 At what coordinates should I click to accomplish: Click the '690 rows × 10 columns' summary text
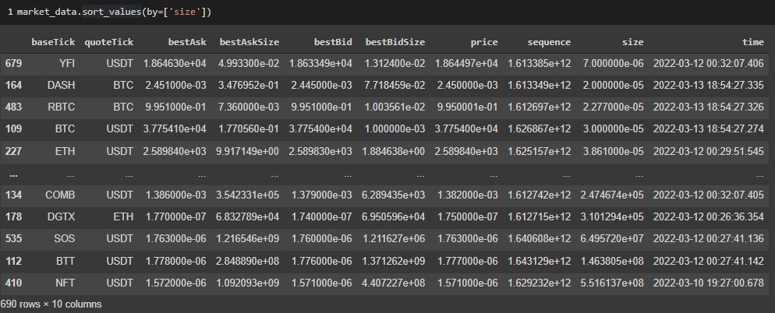pyautogui.click(x=51, y=304)
